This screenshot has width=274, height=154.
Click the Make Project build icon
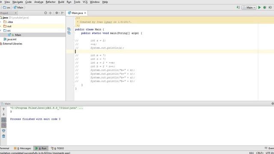pos(238,8)
